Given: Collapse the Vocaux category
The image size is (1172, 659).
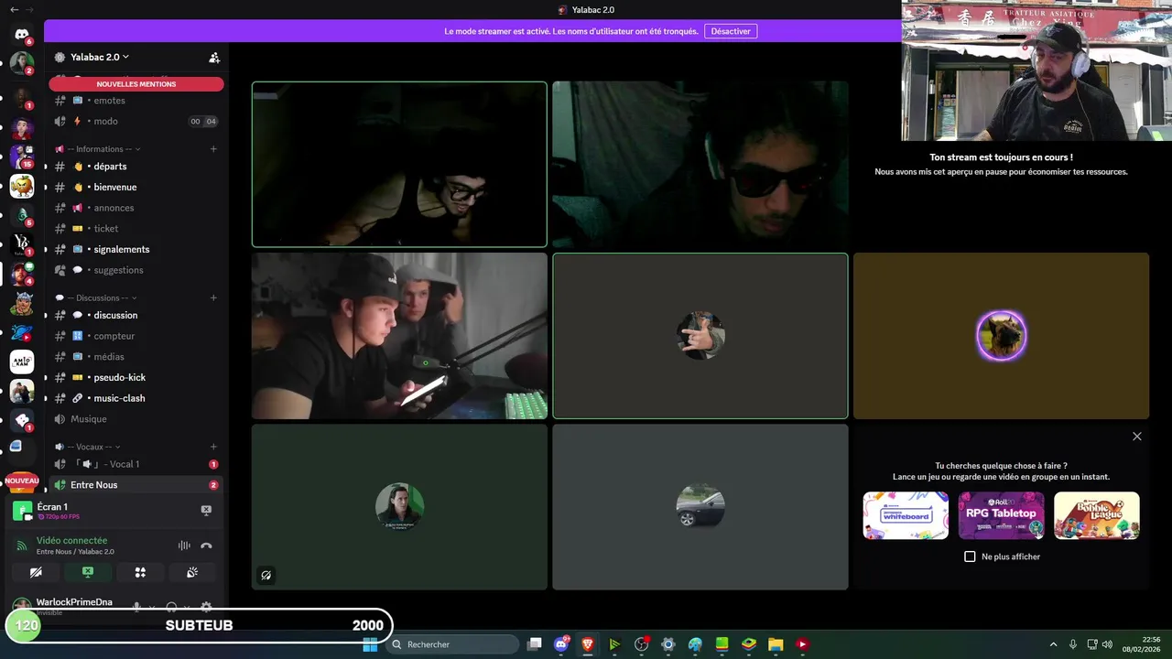Looking at the screenshot, I should [87, 447].
